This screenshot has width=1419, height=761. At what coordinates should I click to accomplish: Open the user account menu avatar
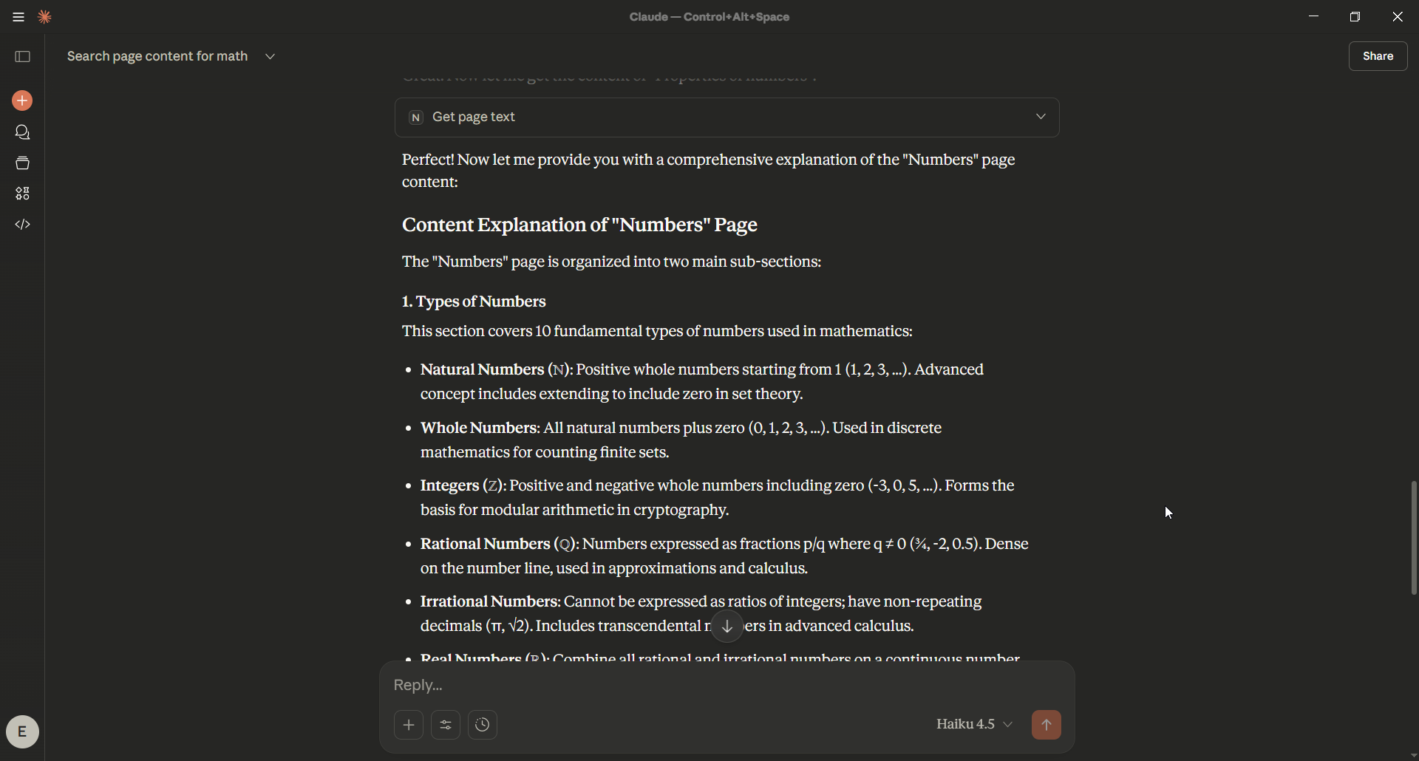coord(23,731)
